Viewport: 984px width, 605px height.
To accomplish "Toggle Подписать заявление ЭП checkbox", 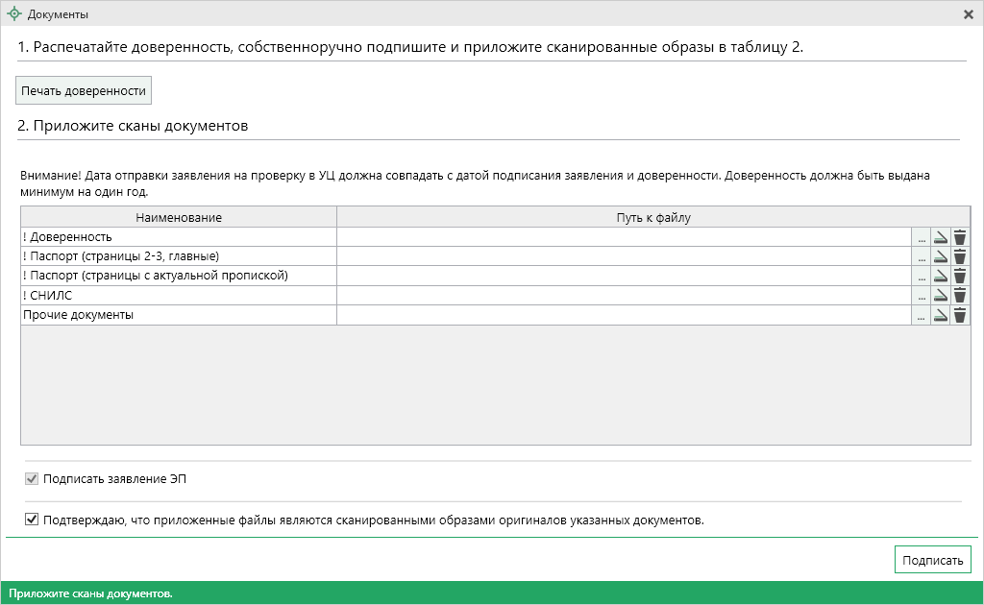I will (32, 478).
